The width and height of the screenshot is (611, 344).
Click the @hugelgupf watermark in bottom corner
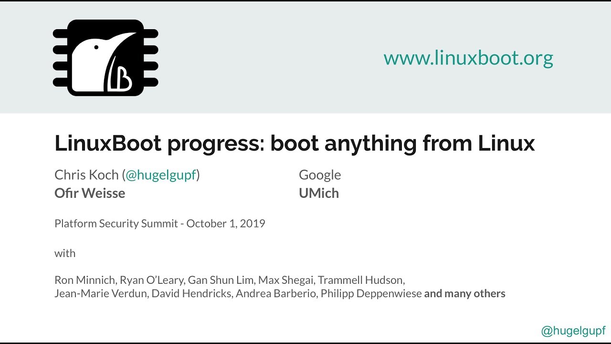tap(573, 331)
